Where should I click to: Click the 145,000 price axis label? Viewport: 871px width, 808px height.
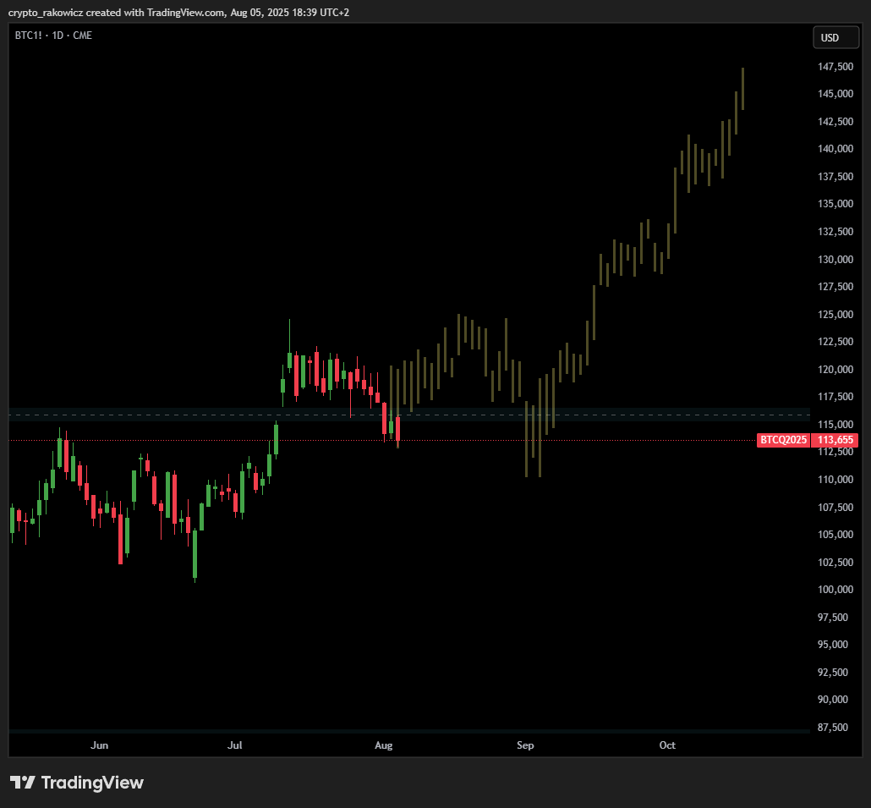pyautogui.click(x=835, y=94)
